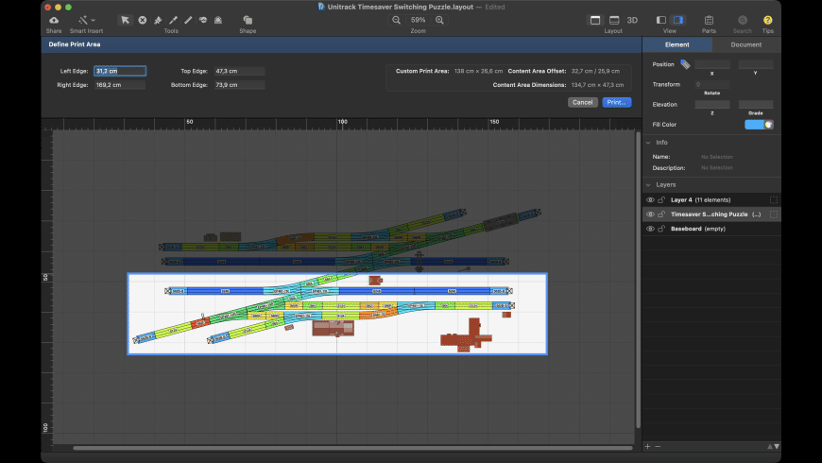Select elements of Timesaver Puzzle layer
822x463 pixels.
pyautogui.click(x=773, y=214)
